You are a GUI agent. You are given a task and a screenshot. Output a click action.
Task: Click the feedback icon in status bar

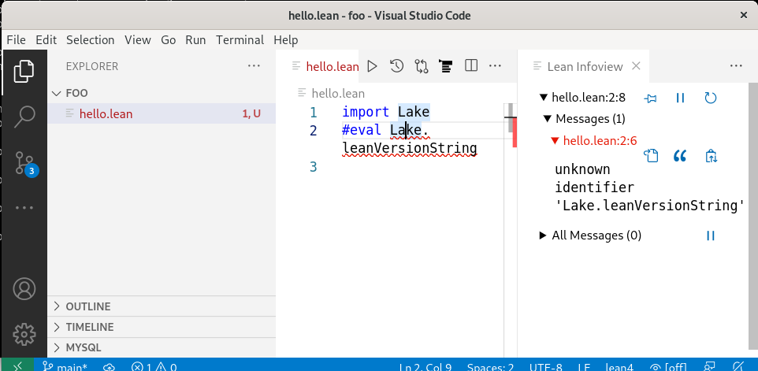[710, 366]
